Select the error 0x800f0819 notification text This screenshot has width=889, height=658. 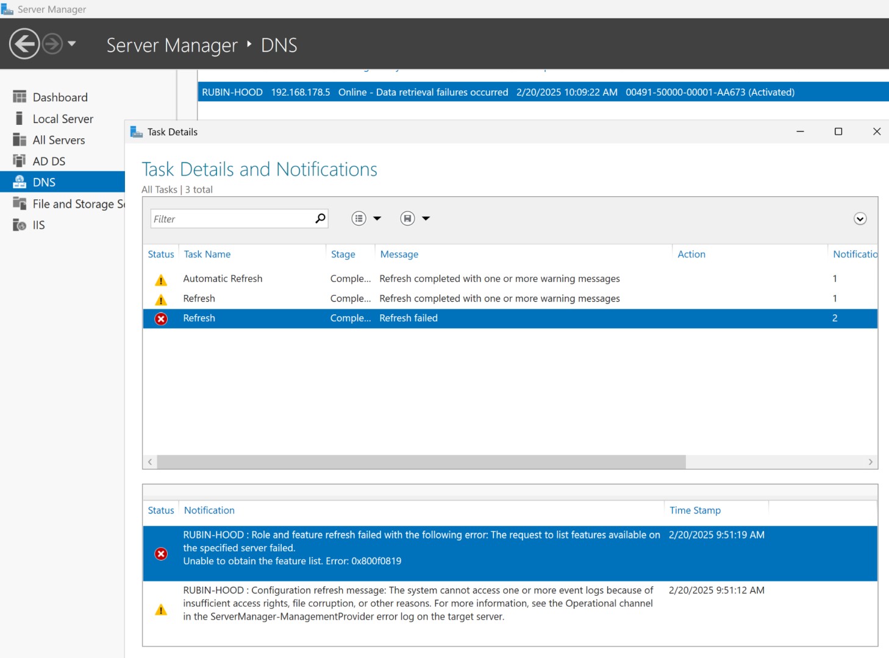pos(422,548)
